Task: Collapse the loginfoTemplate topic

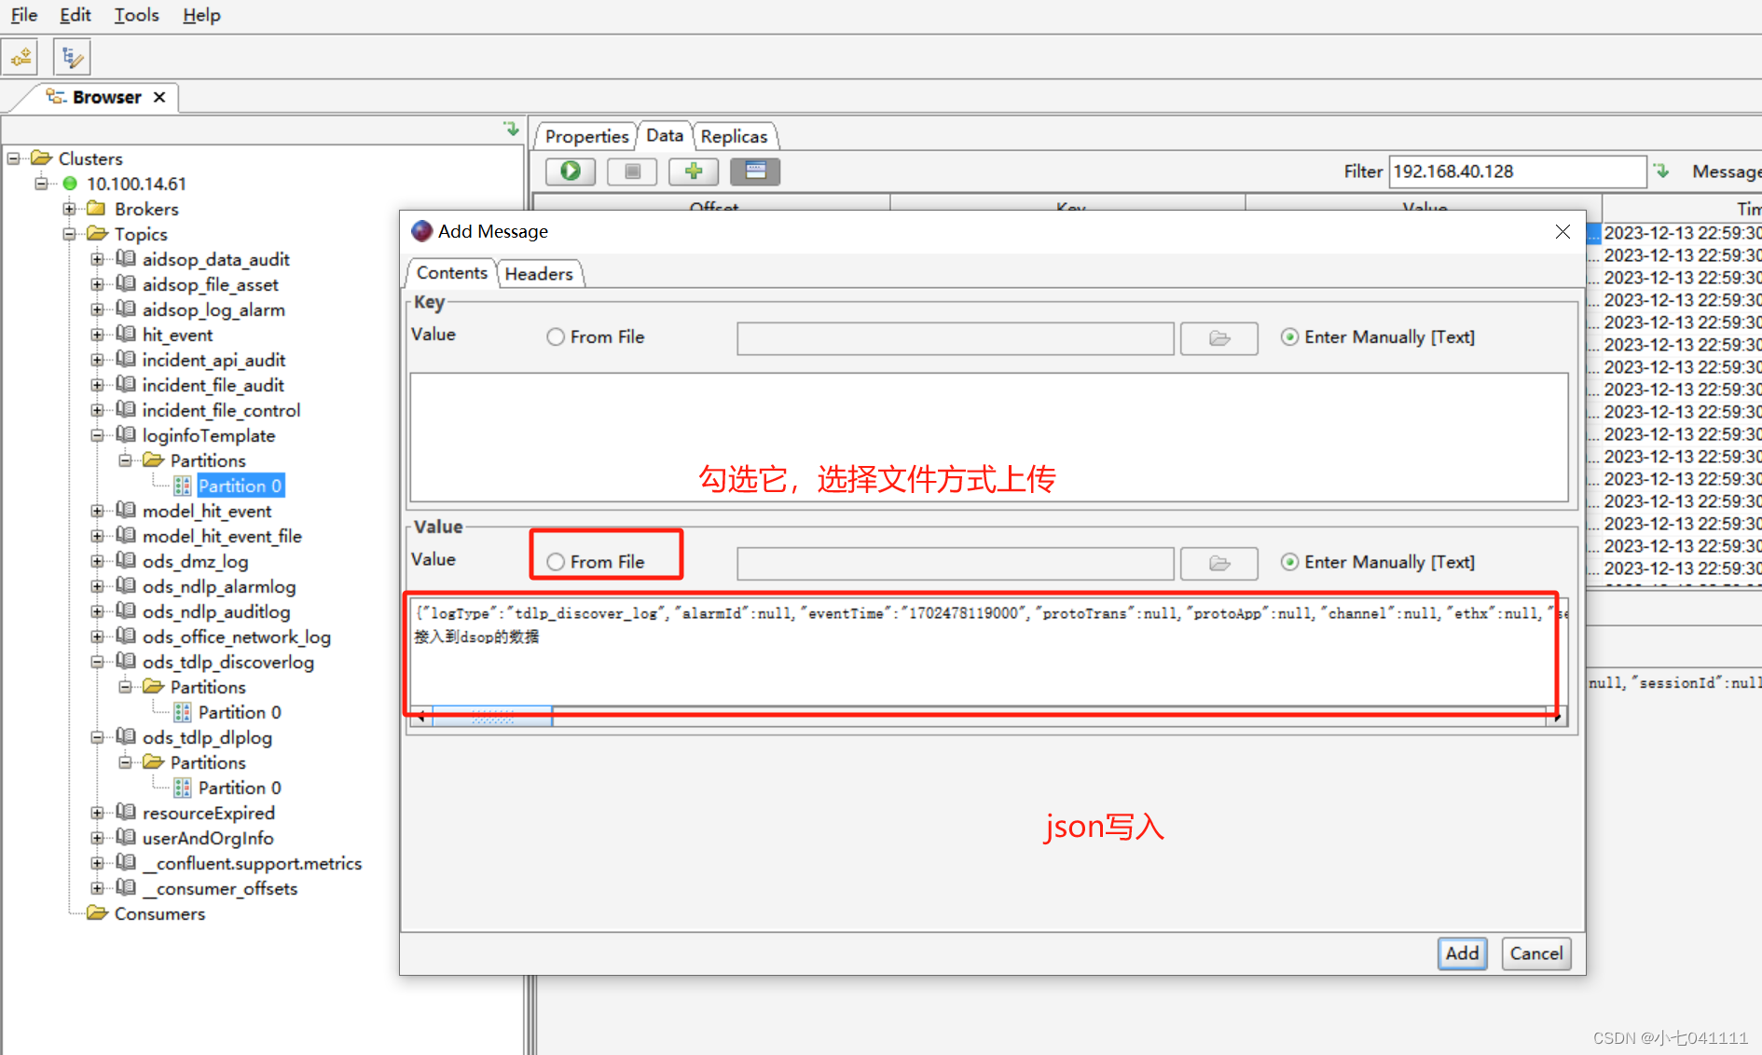Action: point(98,435)
